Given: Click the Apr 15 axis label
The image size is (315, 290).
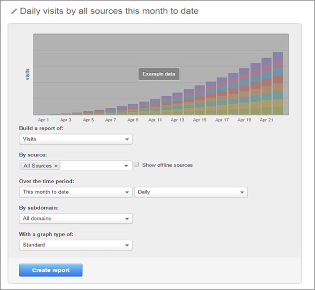Looking at the screenshot, I should coord(199,120).
